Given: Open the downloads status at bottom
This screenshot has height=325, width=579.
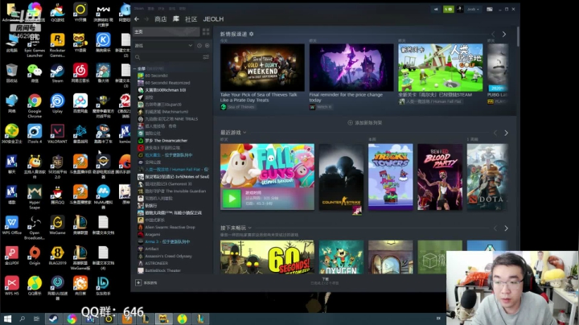Looking at the screenshot, I should [x=325, y=281].
